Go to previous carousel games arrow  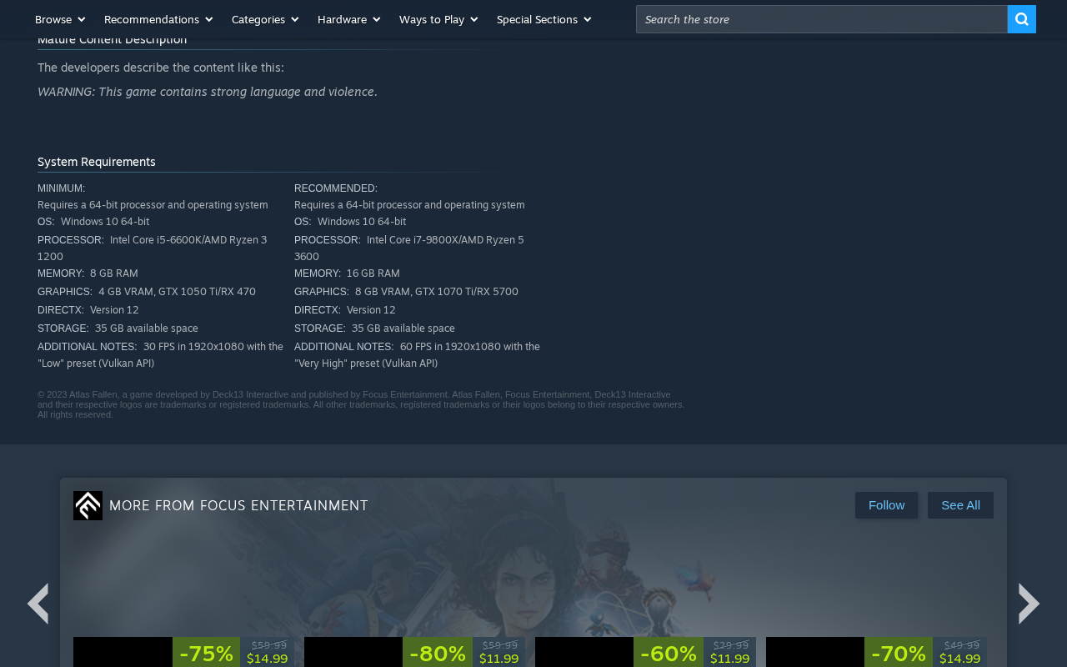[38, 604]
